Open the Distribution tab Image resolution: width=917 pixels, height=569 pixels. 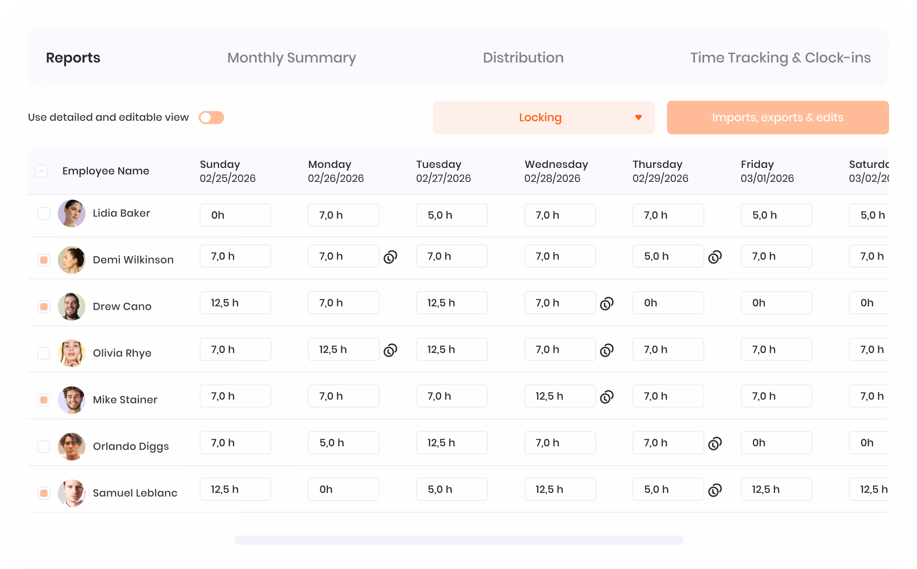[x=523, y=58]
